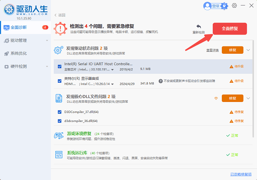Open the 已忽略修复项 link
The height and width of the screenshot is (180, 257).
tap(241, 174)
